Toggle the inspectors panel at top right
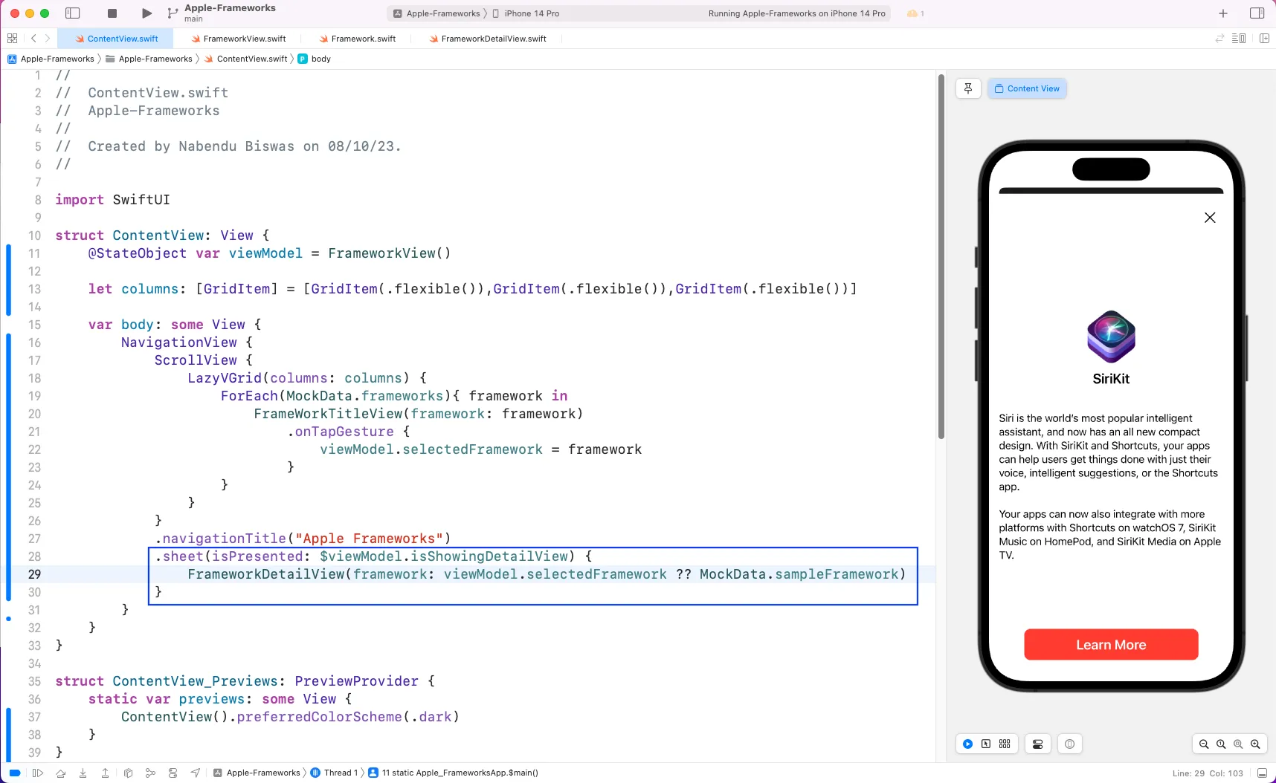1276x783 pixels. (1257, 13)
